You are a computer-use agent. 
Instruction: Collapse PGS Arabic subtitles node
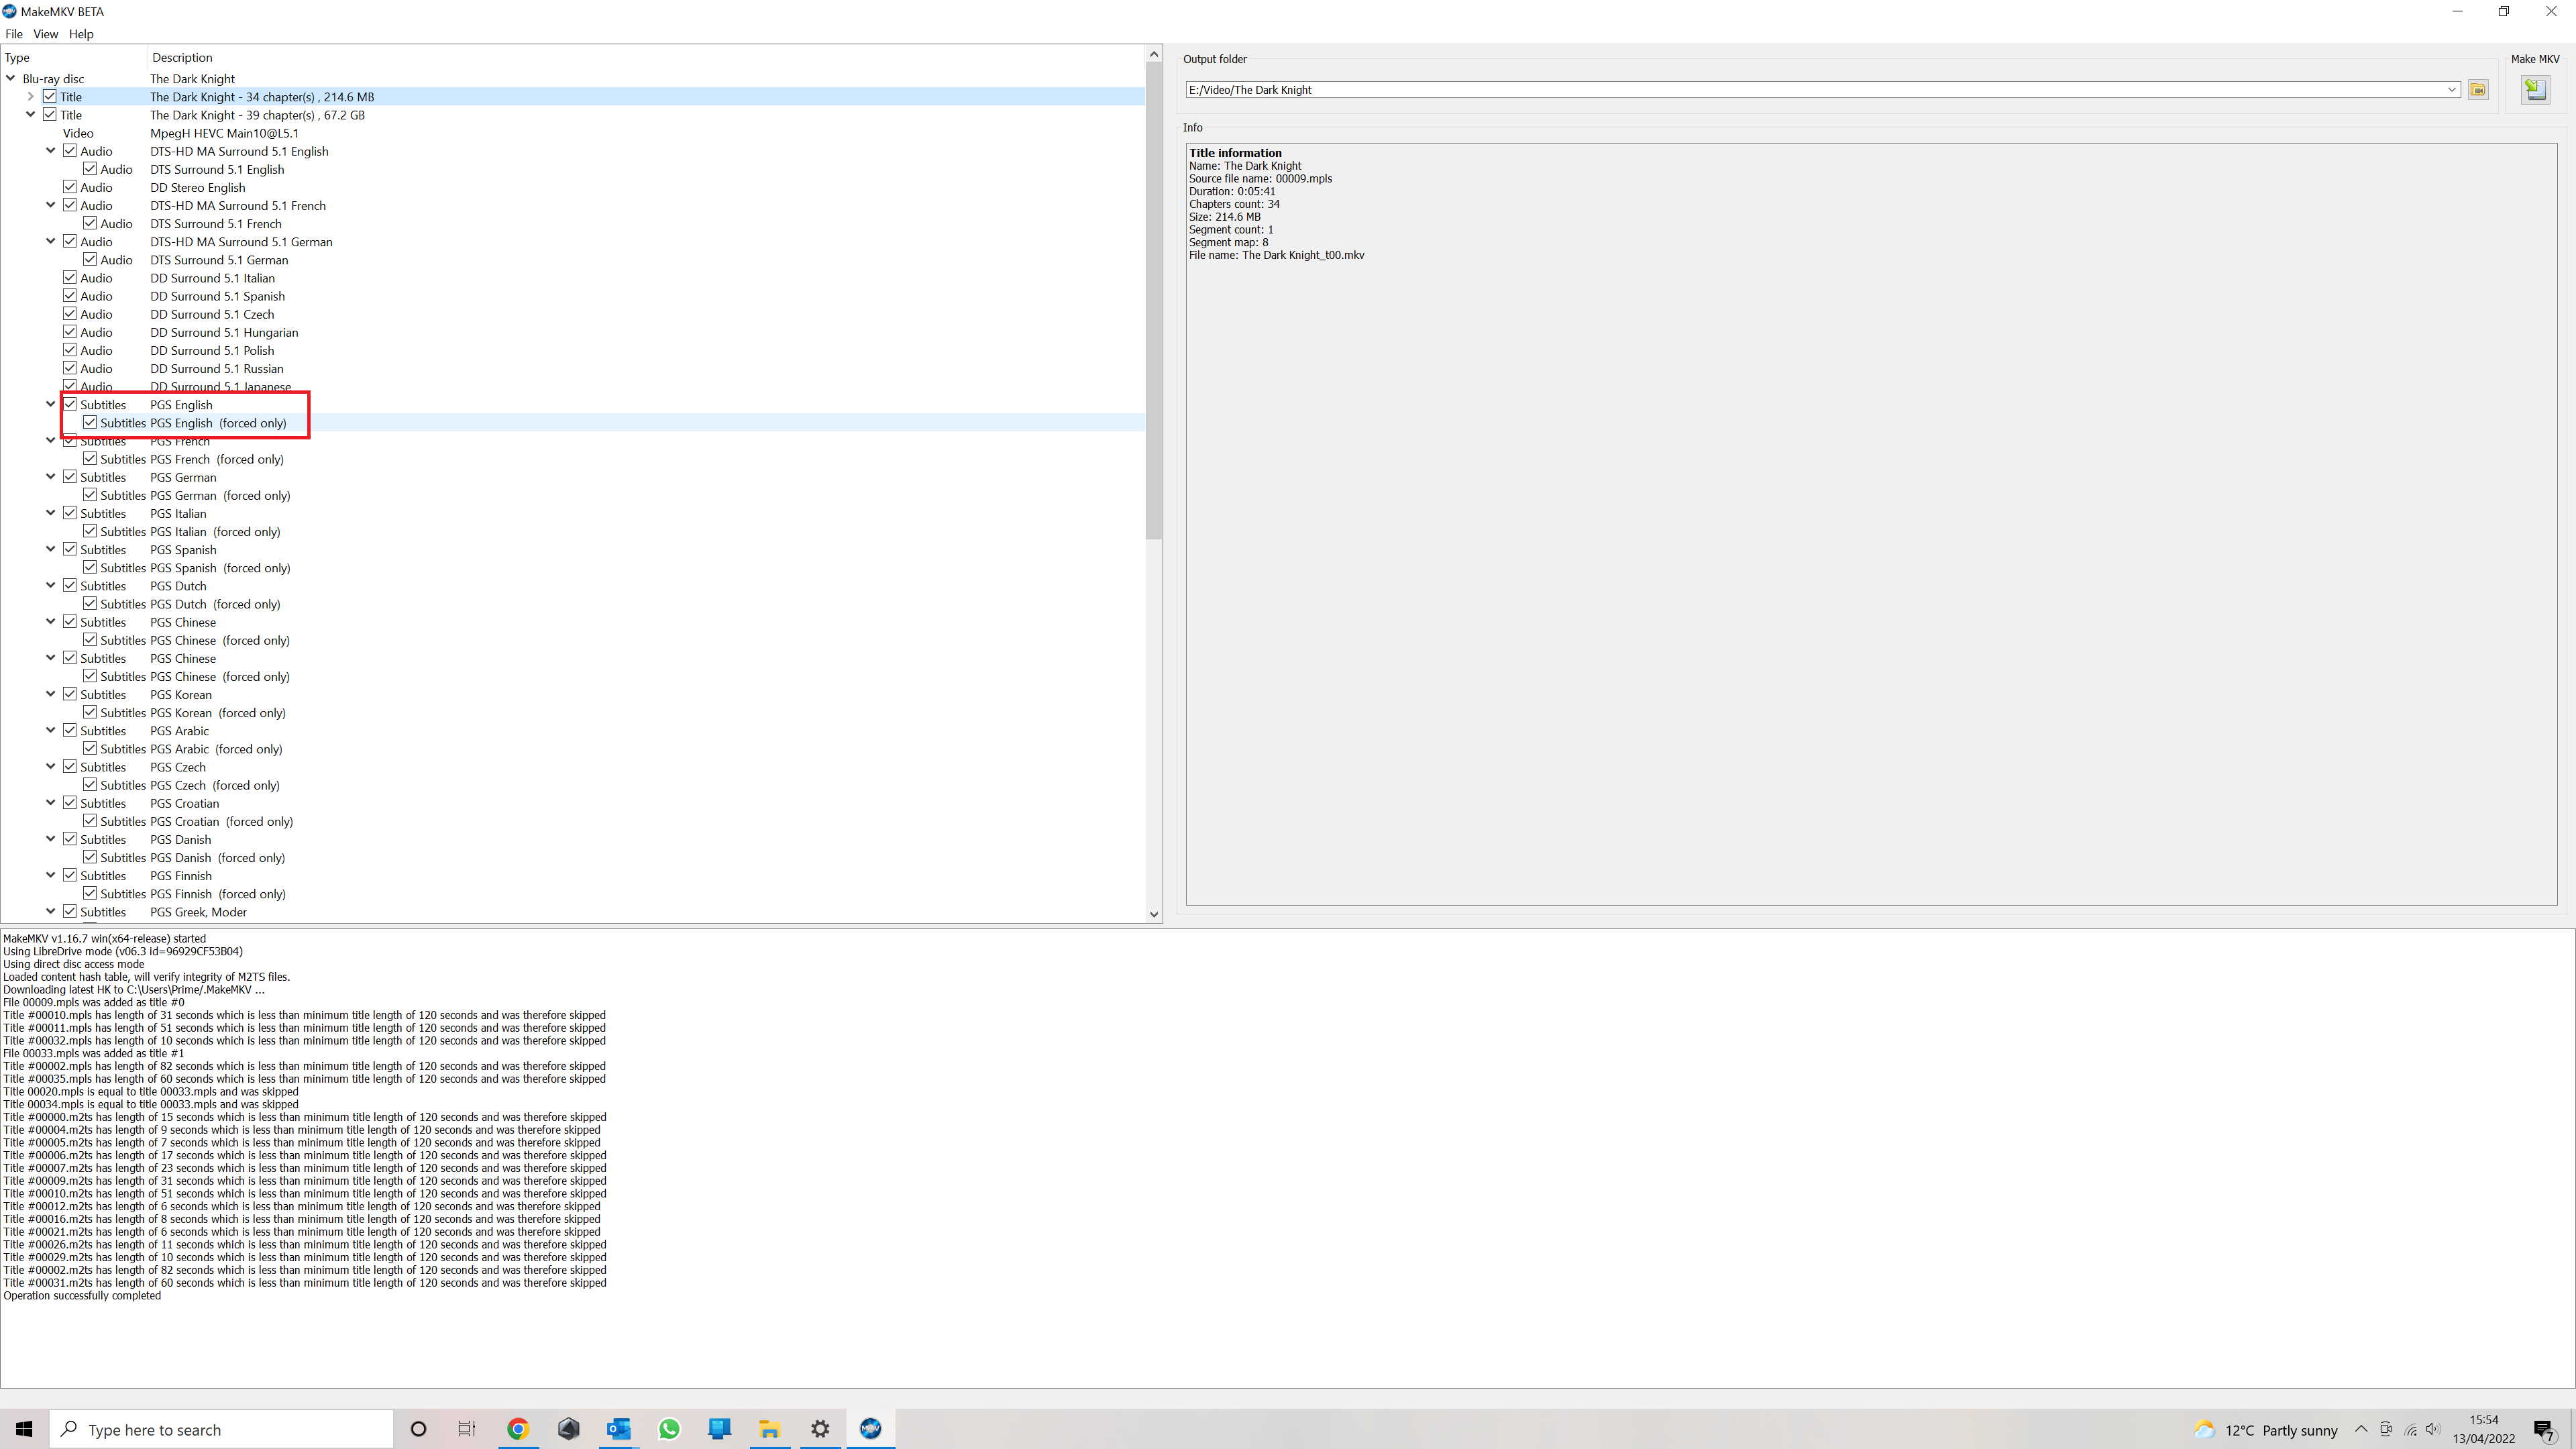(51, 731)
